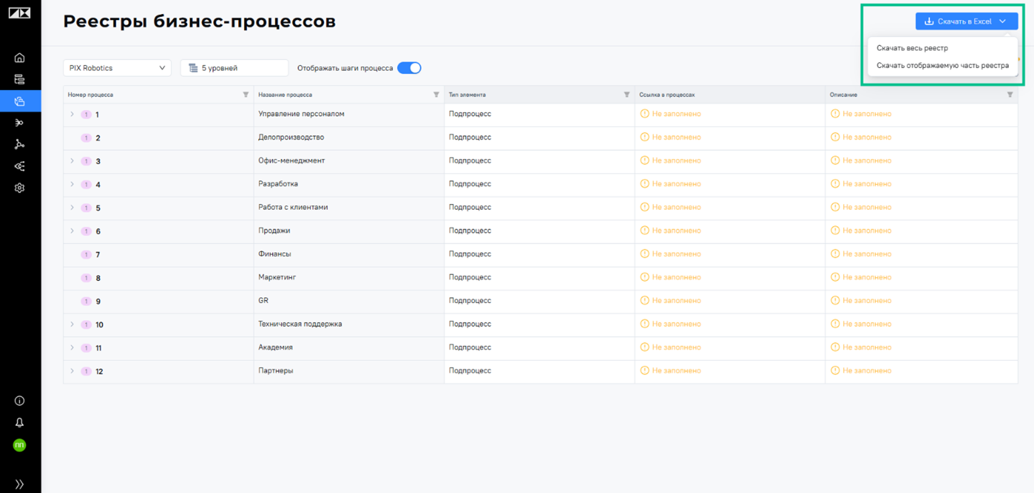Click the connections/share icon in the sidebar
The image size is (1034, 493).
19,166
